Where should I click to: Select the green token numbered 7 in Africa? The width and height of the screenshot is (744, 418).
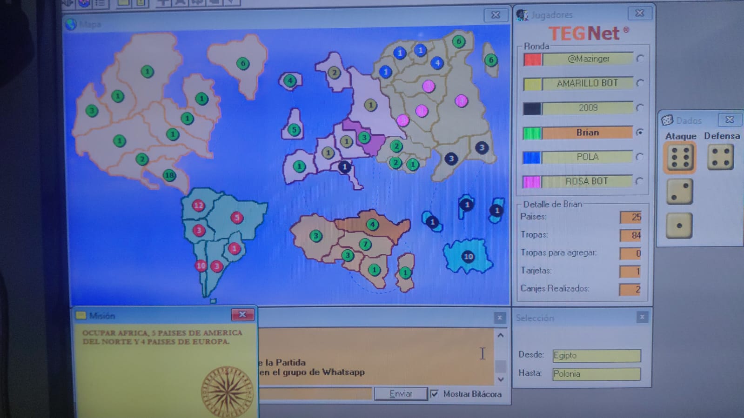click(365, 244)
